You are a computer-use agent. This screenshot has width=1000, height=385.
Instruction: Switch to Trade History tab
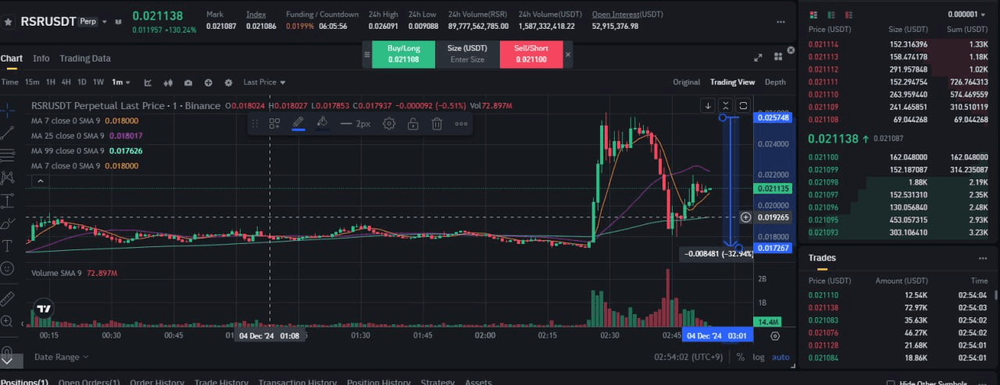click(220, 383)
